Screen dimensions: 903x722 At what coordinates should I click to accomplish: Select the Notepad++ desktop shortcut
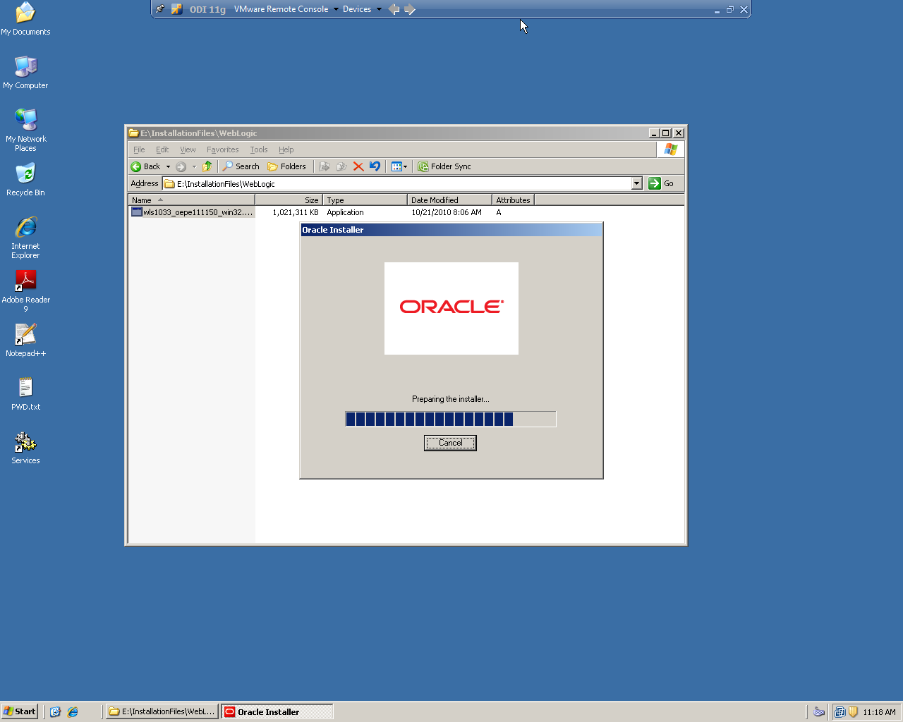coord(25,341)
